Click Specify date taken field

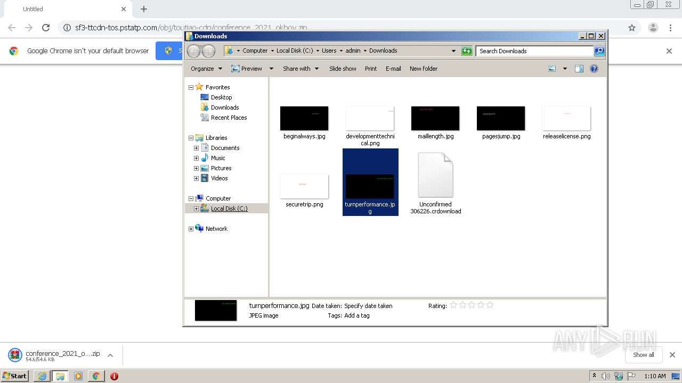click(368, 306)
